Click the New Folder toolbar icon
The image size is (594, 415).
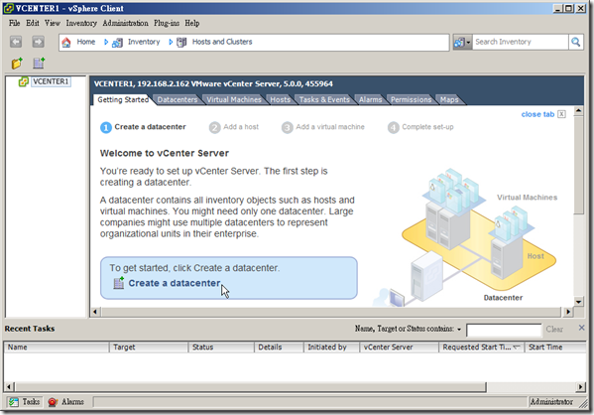17,63
